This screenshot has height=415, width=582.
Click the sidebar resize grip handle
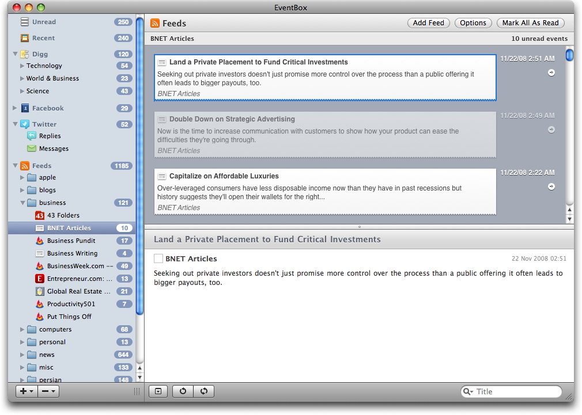point(137,391)
